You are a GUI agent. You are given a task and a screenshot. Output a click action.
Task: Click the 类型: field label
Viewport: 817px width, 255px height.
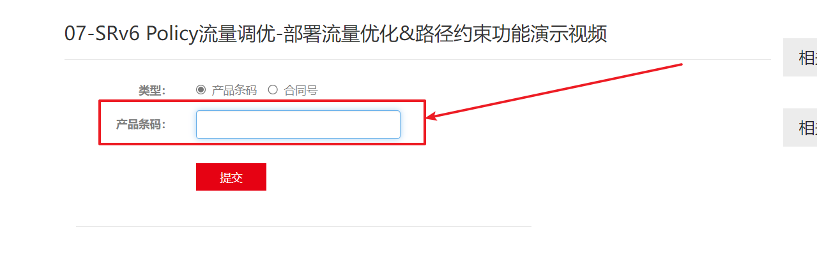152,91
